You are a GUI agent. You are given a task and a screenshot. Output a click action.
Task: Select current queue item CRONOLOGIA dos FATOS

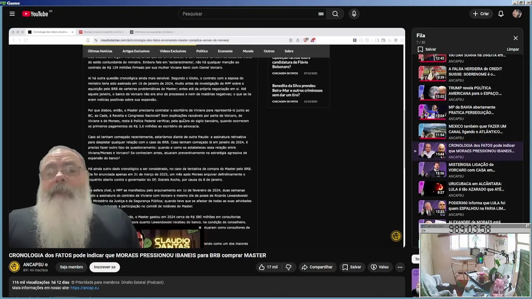468,151
